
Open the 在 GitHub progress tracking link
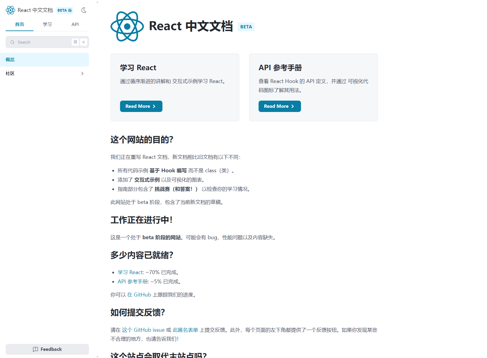point(139,295)
